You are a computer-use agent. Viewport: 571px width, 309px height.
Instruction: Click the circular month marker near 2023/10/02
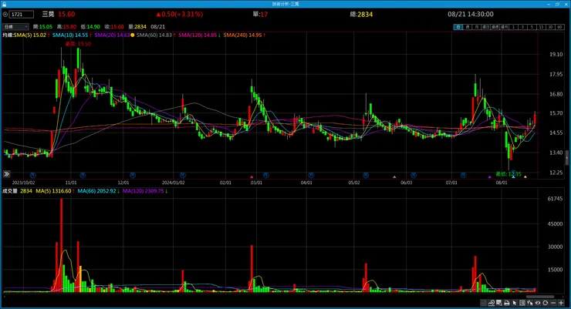(32, 175)
